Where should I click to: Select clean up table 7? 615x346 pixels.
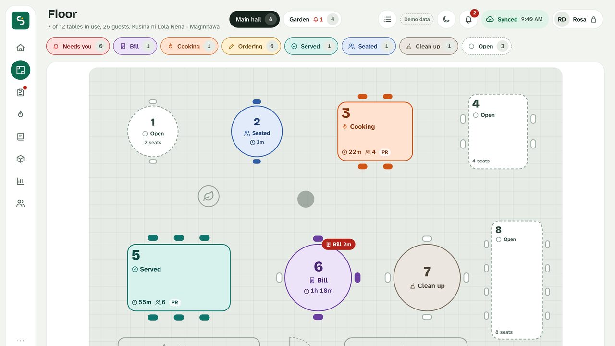427,278
